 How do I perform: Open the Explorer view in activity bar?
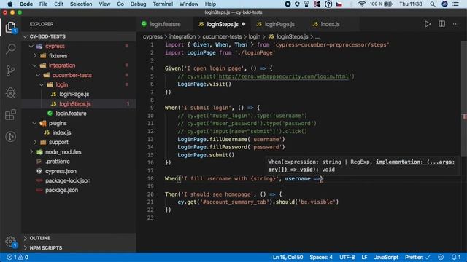(x=10, y=28)
